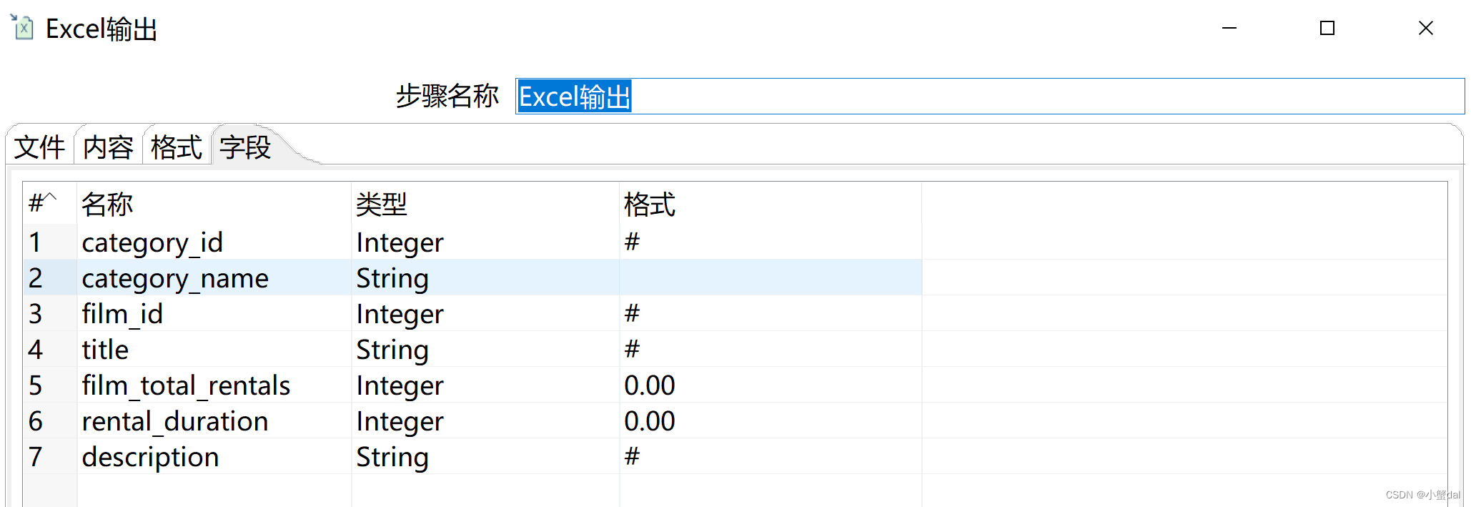Viewport: 1471px width, 507px height.
Task: Select row number 2
Action: (x=50, y=277)
